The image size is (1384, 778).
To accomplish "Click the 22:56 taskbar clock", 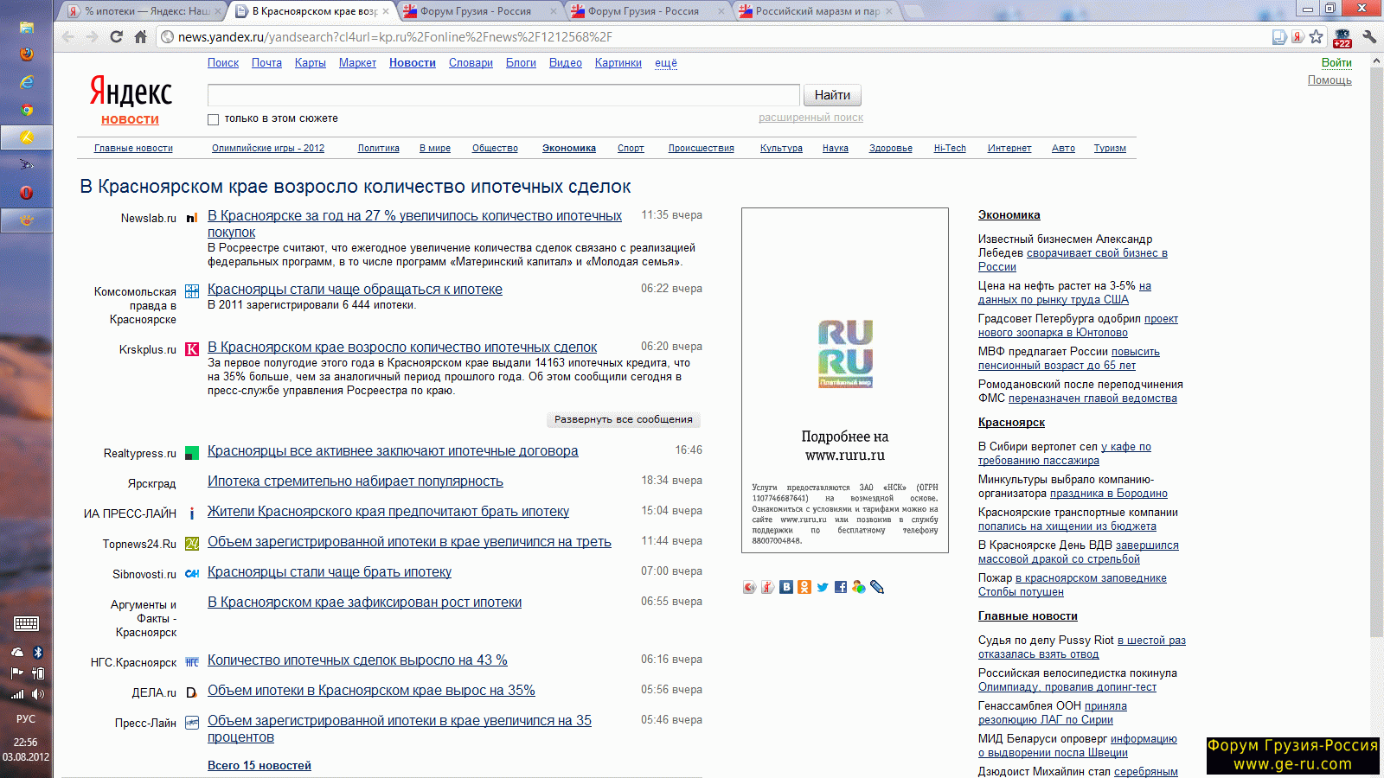I will (x=26, y=742).
